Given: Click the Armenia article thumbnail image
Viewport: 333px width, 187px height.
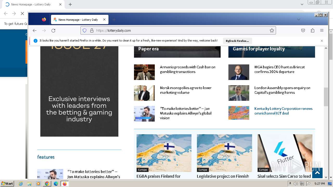Looking at the screenshot, I should tap(144, 72).
